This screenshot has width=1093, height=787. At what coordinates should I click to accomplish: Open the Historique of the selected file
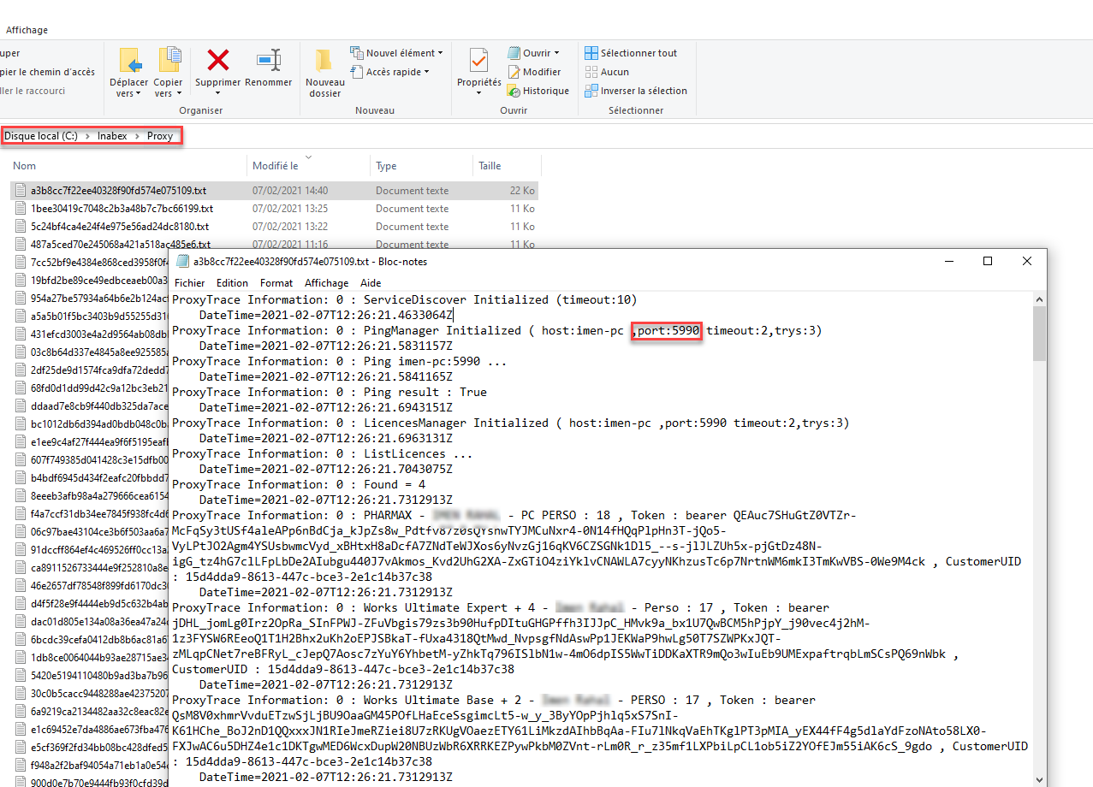pyautogui.click(x=538, y=91)
